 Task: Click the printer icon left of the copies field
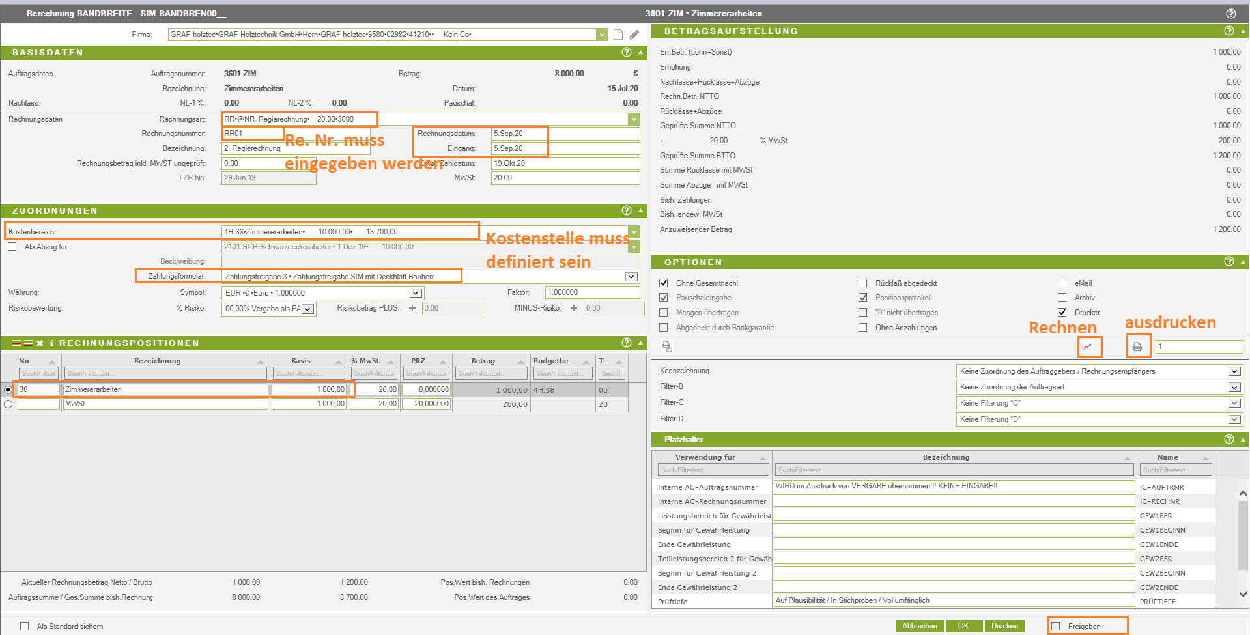point(1137,346)
